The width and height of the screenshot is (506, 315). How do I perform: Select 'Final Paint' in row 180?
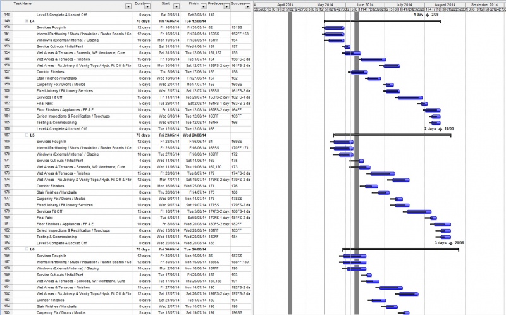tap(44, 218)
